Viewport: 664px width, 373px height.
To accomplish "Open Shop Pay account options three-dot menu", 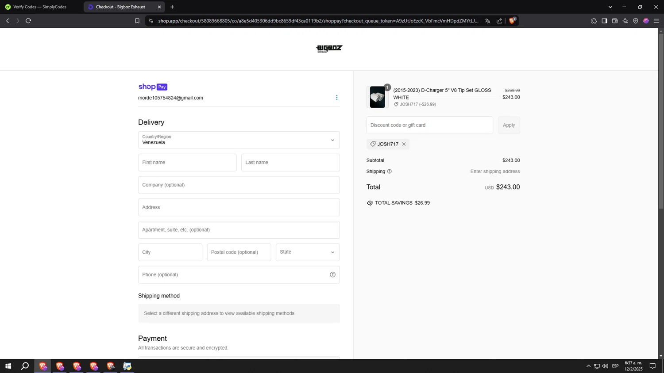I will tap(336, 98).
